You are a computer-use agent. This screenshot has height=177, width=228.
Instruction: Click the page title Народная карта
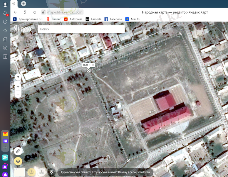pyautogui.click(x=175, y=12)
